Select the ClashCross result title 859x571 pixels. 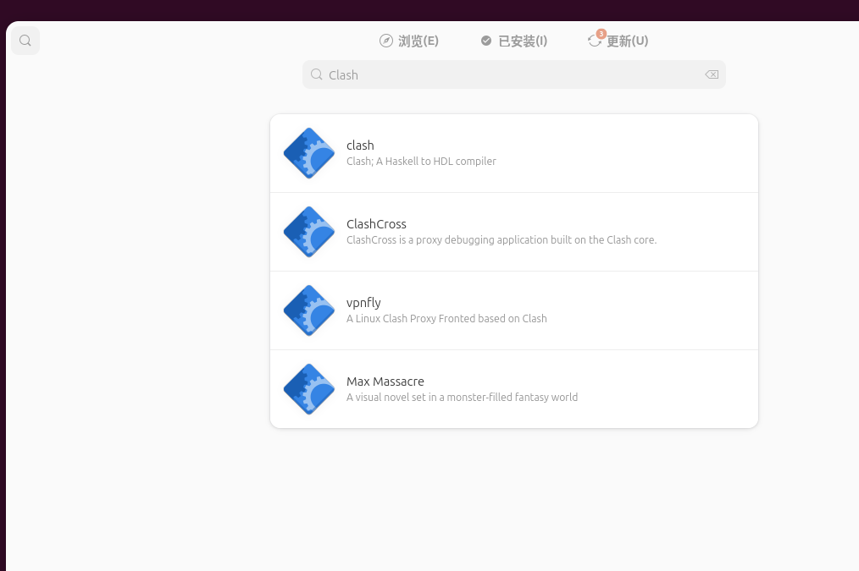pyautogui.click(x=376, y=224)
